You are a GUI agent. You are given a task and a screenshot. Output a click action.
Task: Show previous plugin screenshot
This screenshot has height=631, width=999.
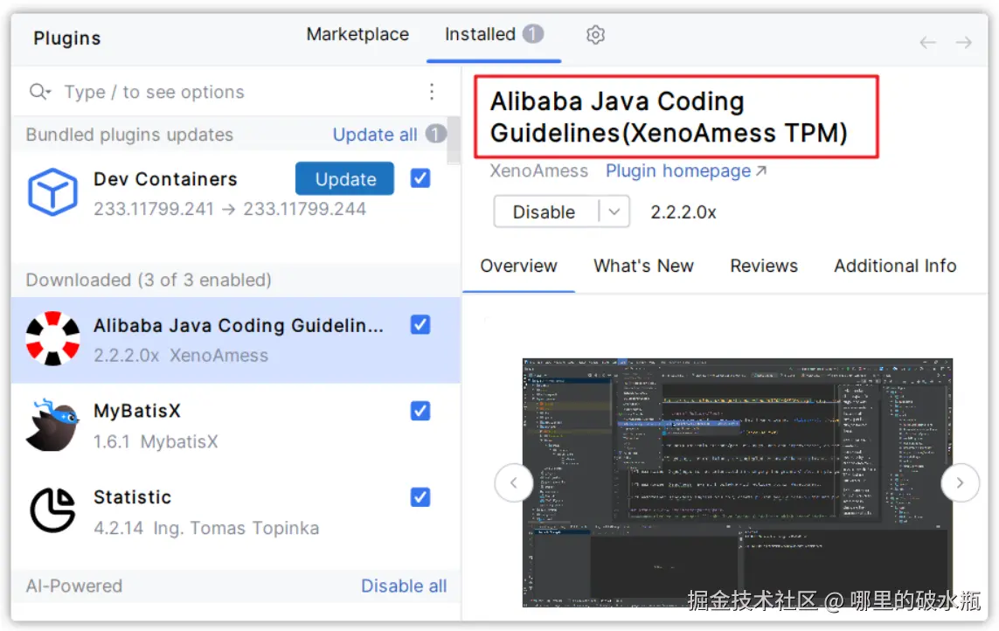tap(514, 483)
